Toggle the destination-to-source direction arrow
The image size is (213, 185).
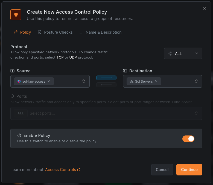(106, 85)
